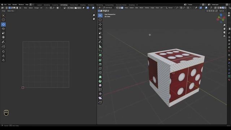The image size is (231, 130).
Task: Select the Shear tool
Action: [x=100, y=98]
